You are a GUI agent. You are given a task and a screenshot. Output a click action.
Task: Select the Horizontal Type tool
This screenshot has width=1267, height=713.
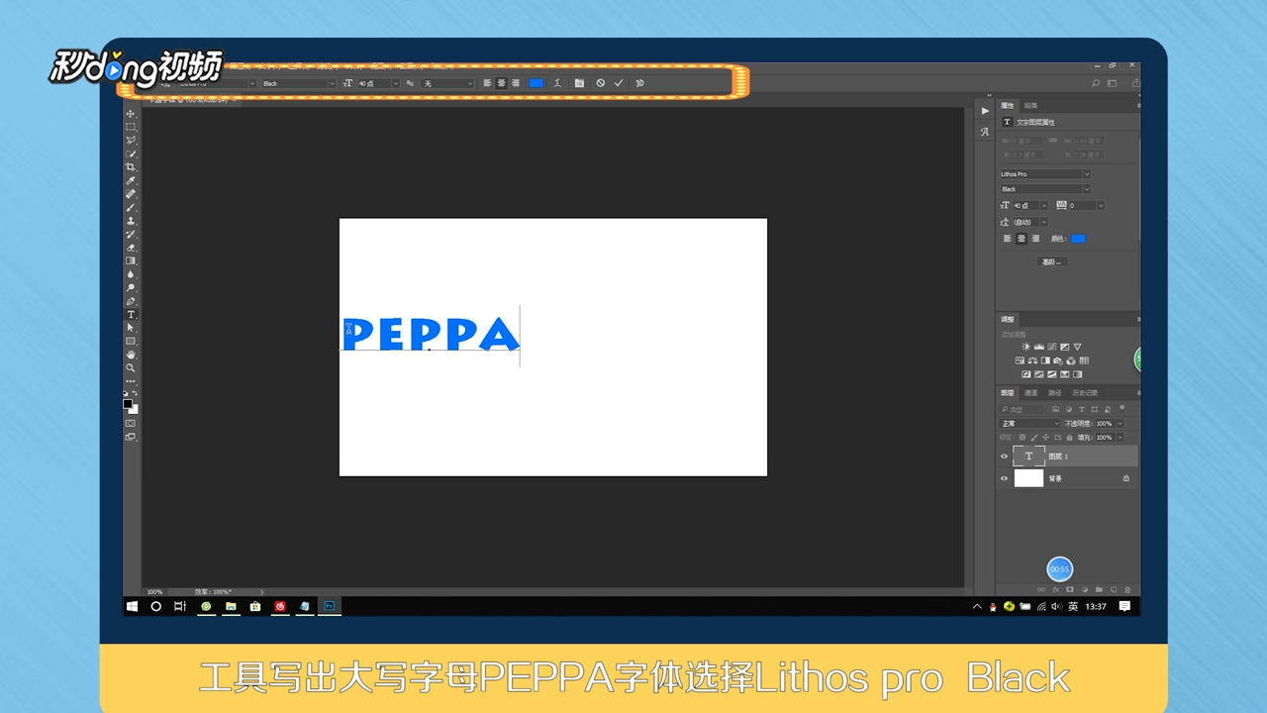click(x=131, y=315)
